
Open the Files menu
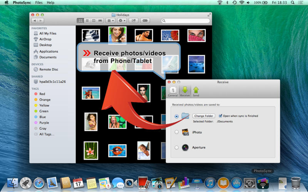pos(38,3)
